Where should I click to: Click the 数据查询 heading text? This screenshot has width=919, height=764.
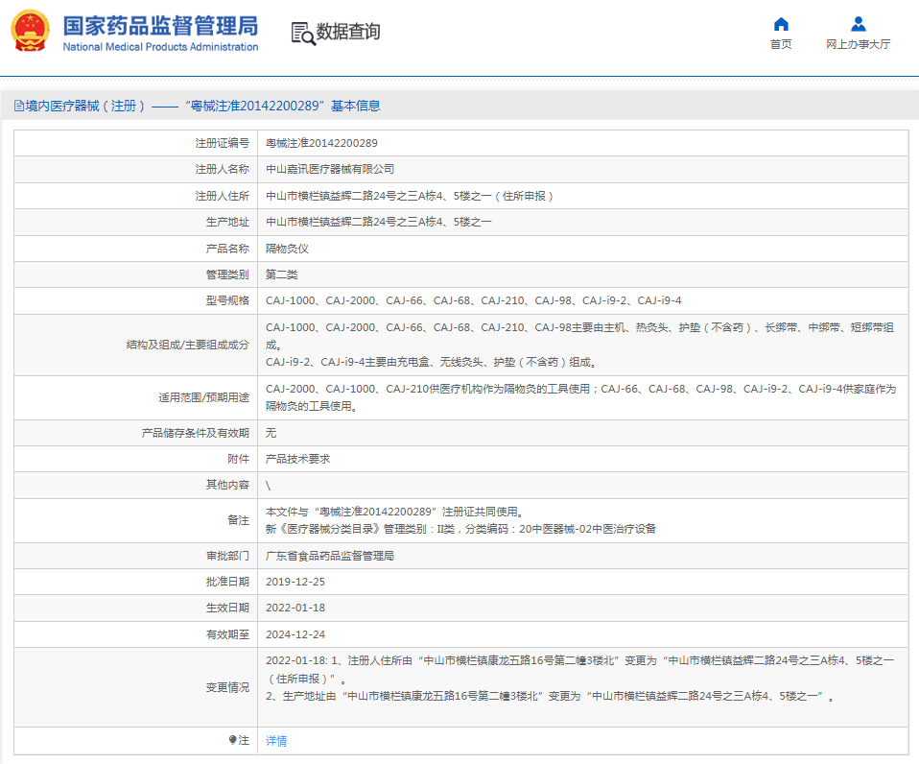click(x=348, y=32)
